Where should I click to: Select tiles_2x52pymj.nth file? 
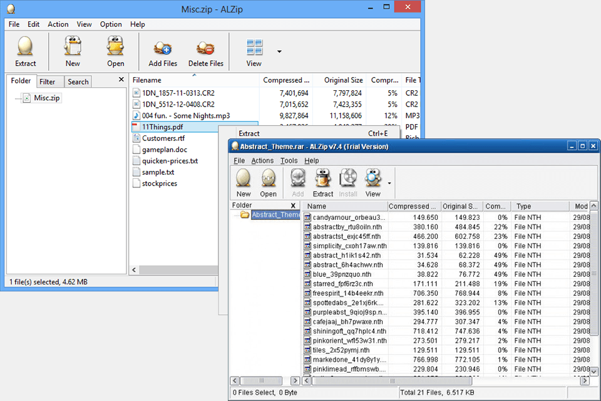[x=341, y=350]
